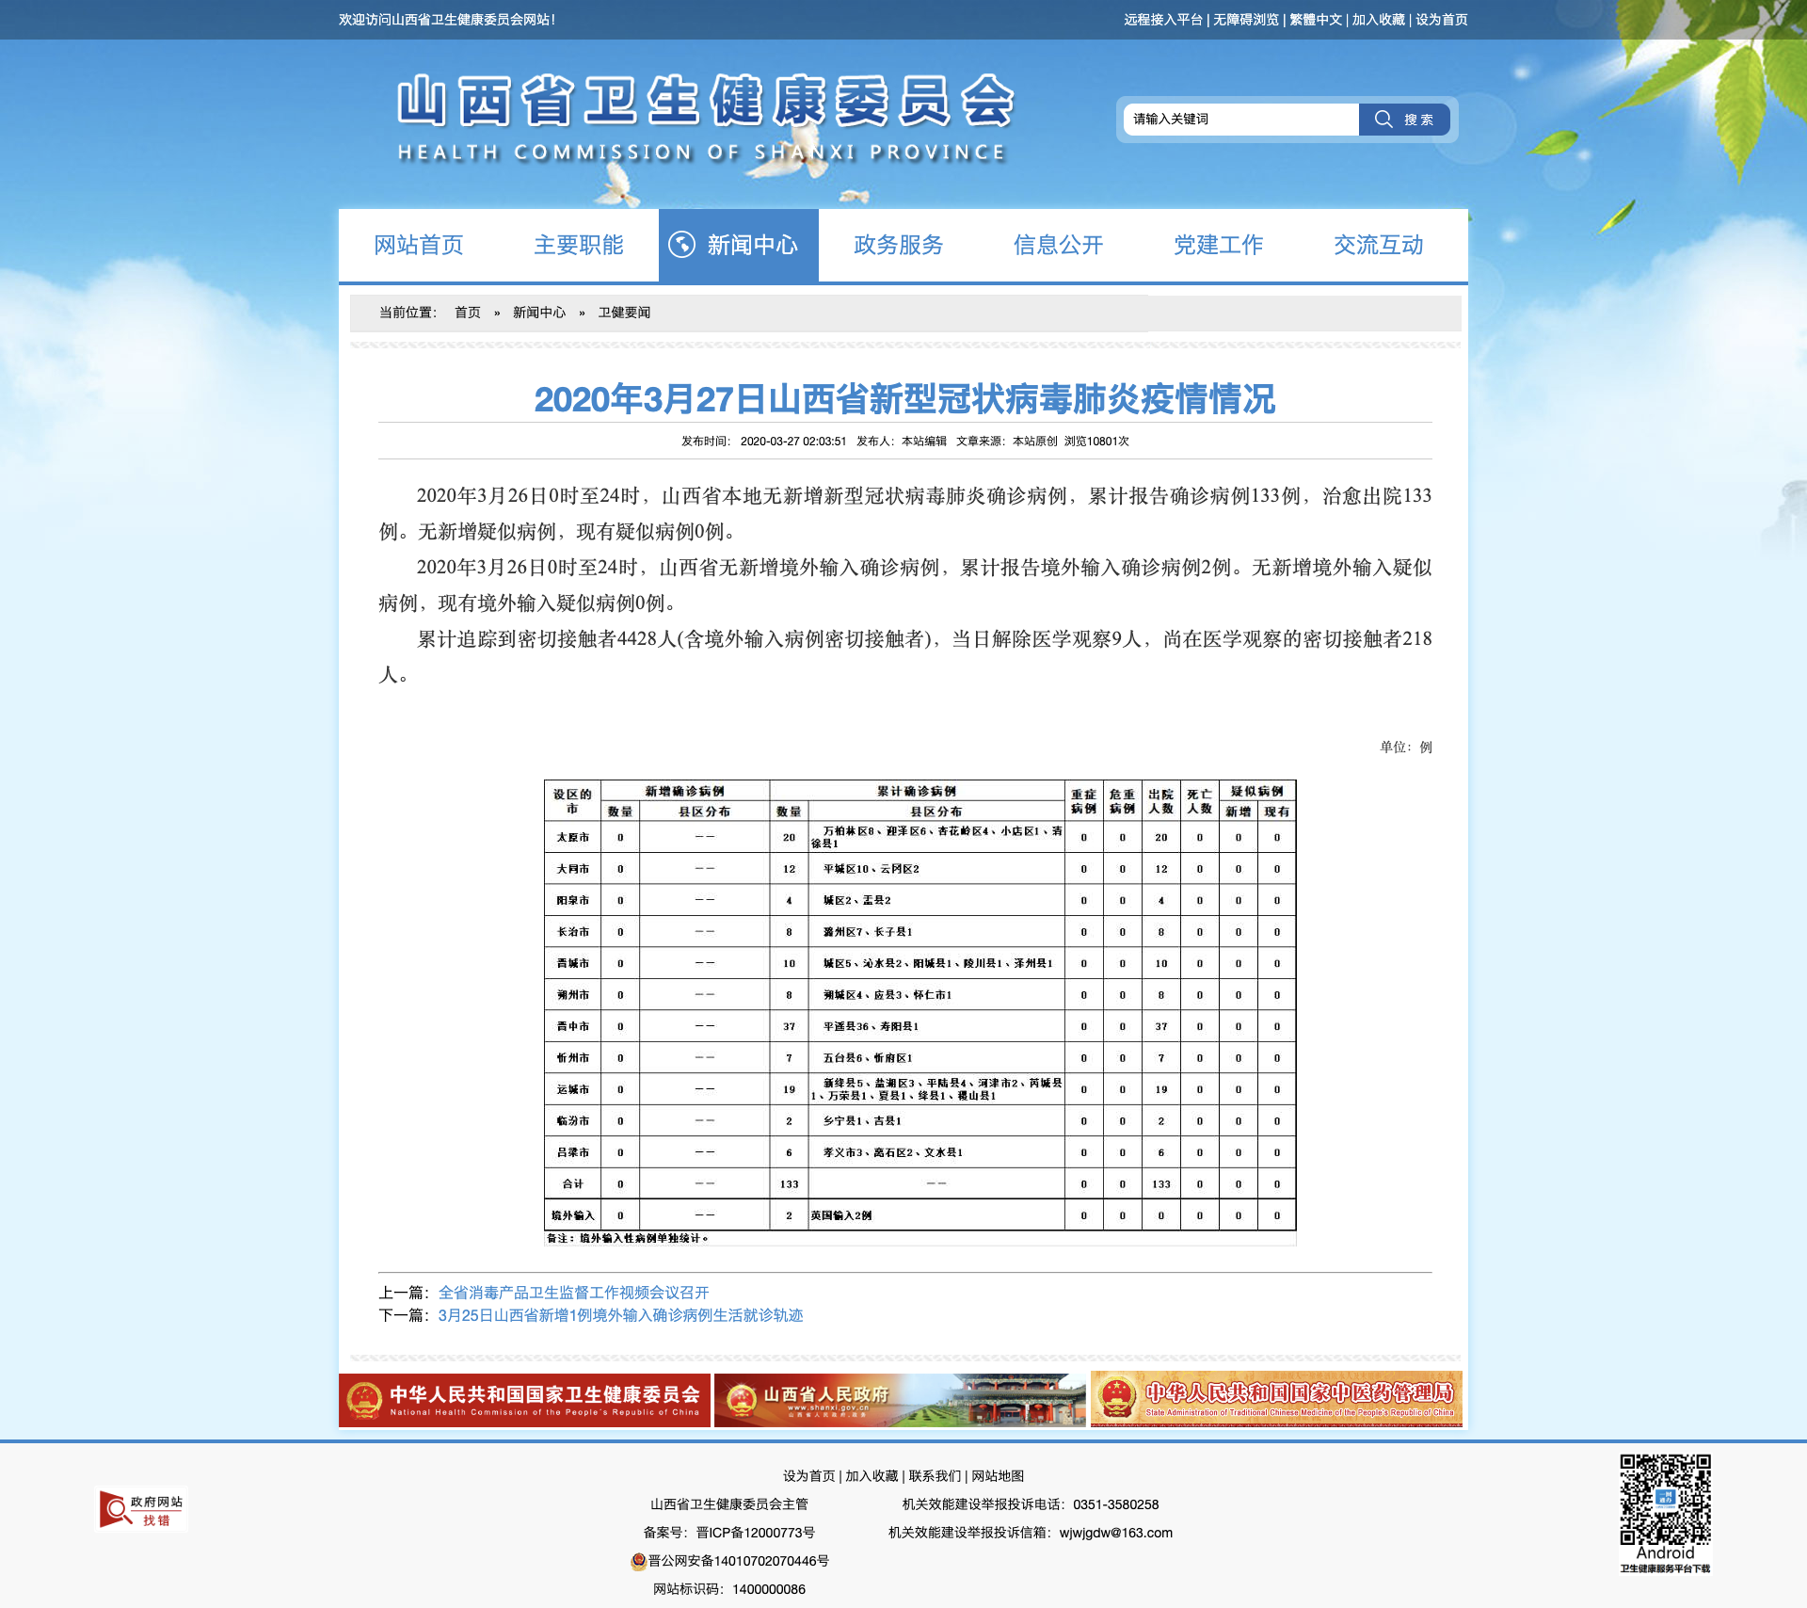Click 山西省卫生健康委员会主管 footer text

[729, 1504]
